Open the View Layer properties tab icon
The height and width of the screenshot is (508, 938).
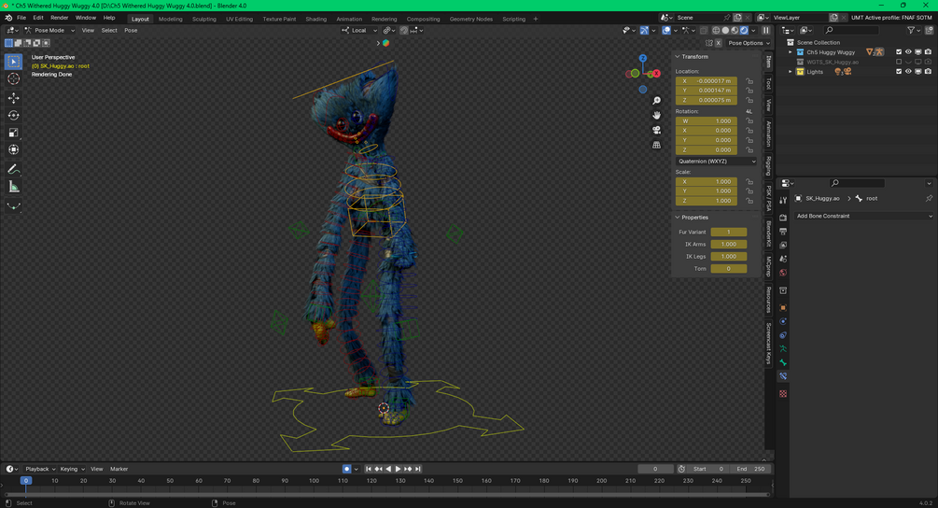pyautogui.click(x=783, y=246)
